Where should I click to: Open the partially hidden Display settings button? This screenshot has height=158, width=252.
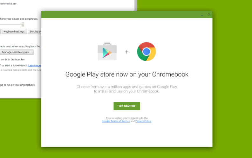(x=35, y=32)
